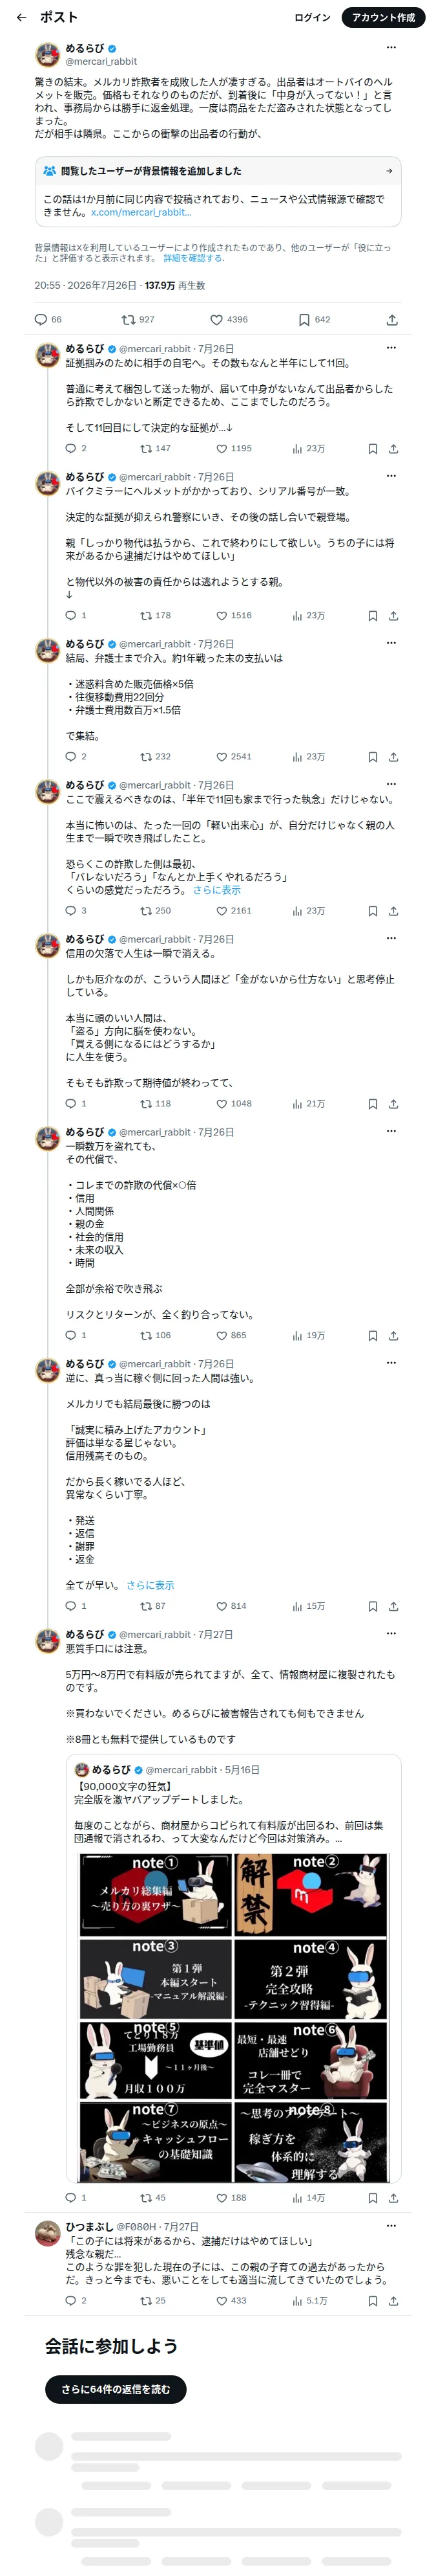The image size is (436, 2576).
Task: Bookmark the main post showing 642 bookmarks
Action: (x=315, y=320)
